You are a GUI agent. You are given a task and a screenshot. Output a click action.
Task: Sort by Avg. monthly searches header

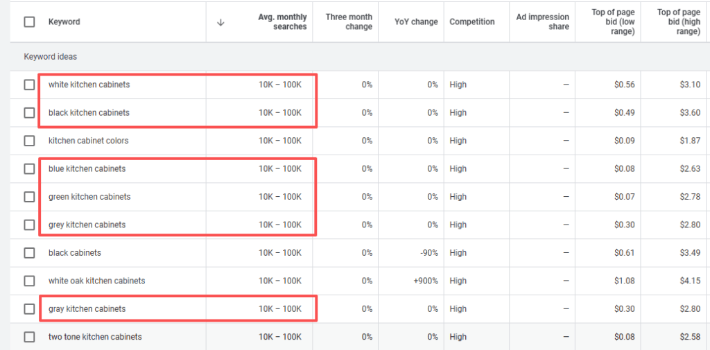pyautogui.click(x=283, y=21)
